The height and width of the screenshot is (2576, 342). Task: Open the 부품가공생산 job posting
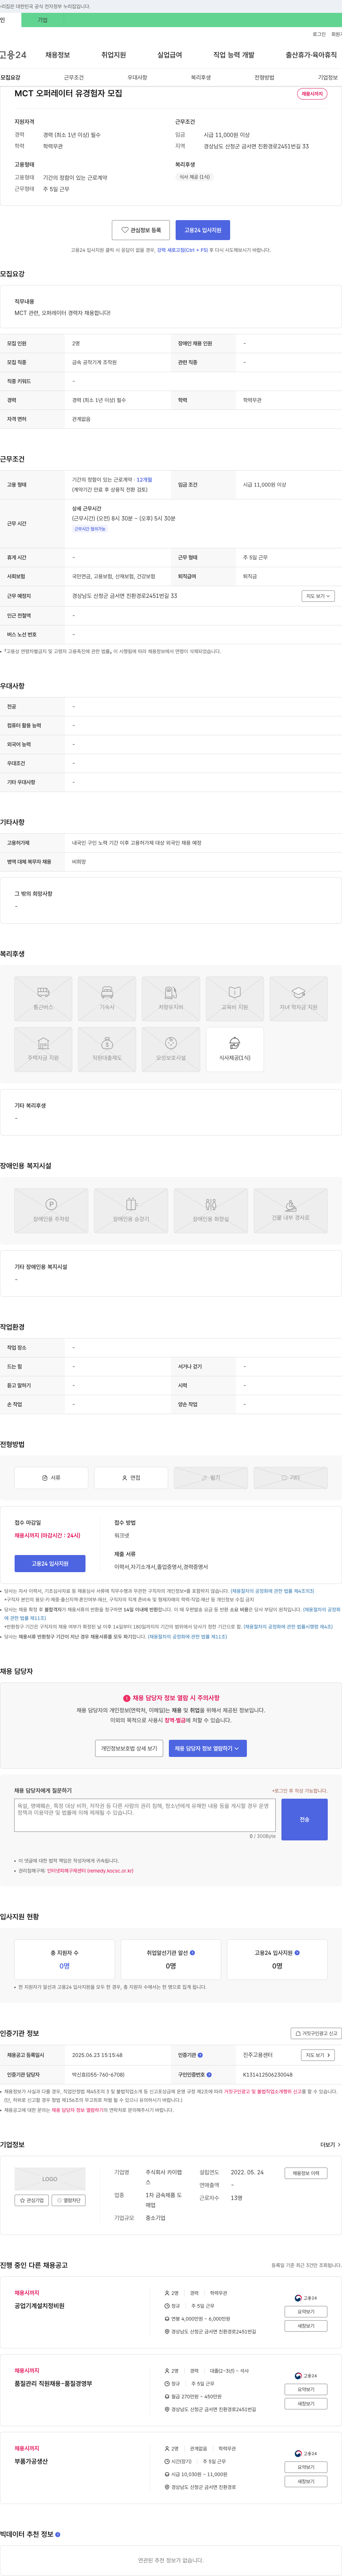[31, 2461]
